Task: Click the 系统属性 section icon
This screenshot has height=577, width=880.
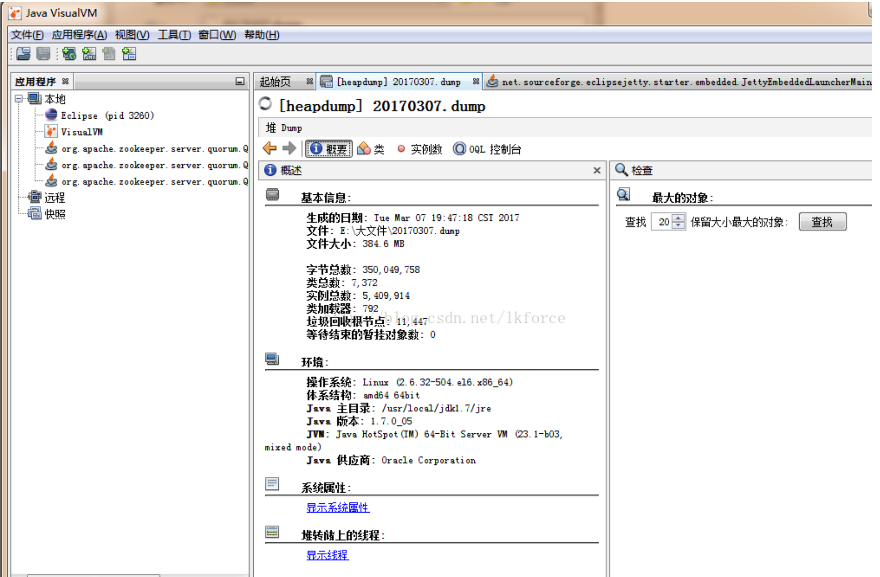Action: click(272, 483)
